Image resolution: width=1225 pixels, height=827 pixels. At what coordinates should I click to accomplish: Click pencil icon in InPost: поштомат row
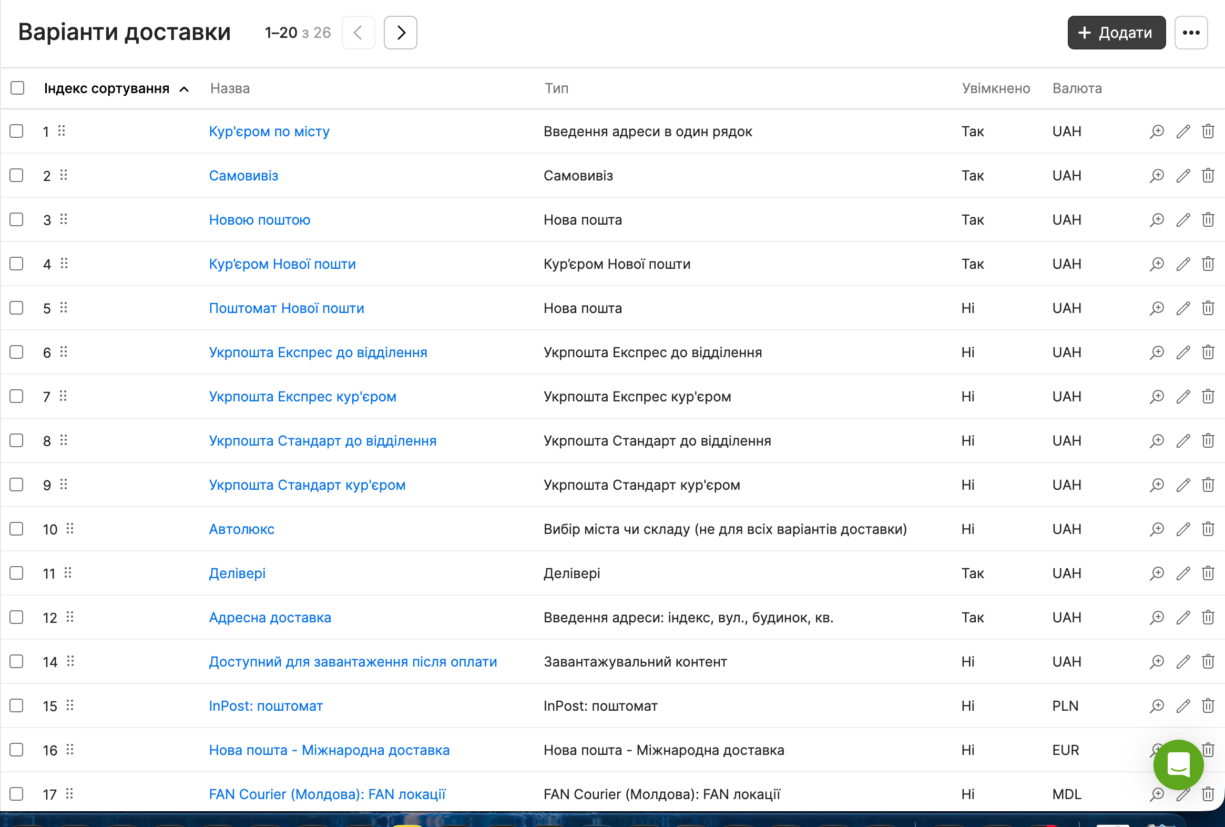point(1183,705)
